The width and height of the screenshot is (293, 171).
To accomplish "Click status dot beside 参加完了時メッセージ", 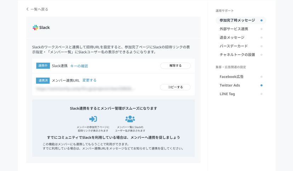I will (x=261, y=20).
